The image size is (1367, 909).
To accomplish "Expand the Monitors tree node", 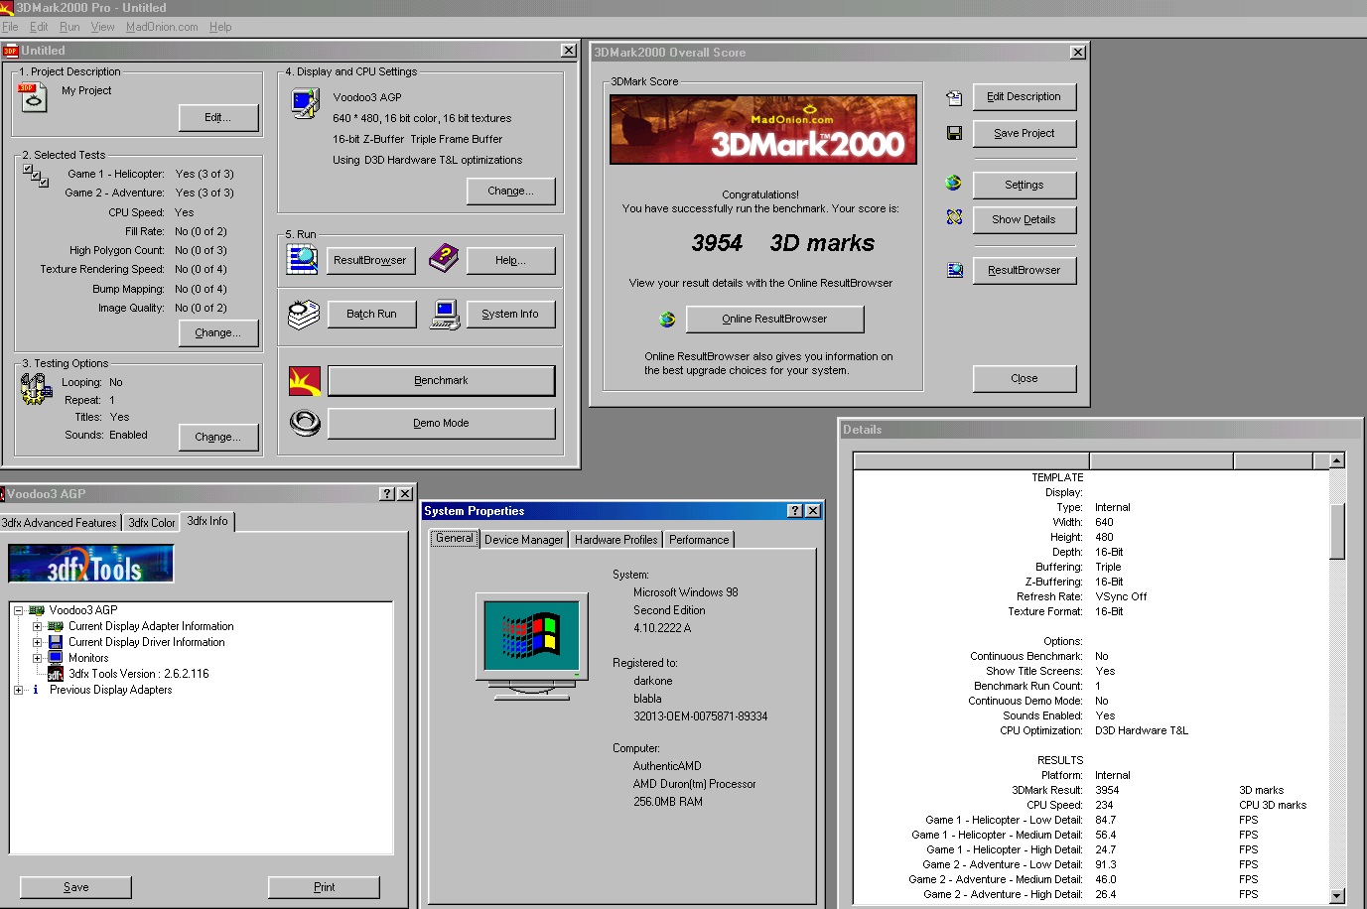I will point(37,658).
